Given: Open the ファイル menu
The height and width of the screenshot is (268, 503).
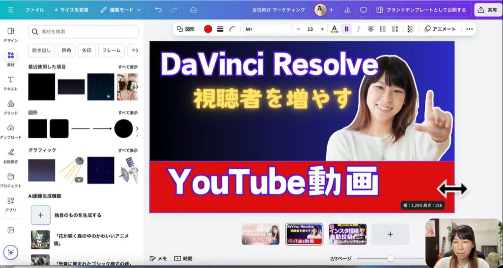Looking at the screenshot, I should (x=34, y=10).
